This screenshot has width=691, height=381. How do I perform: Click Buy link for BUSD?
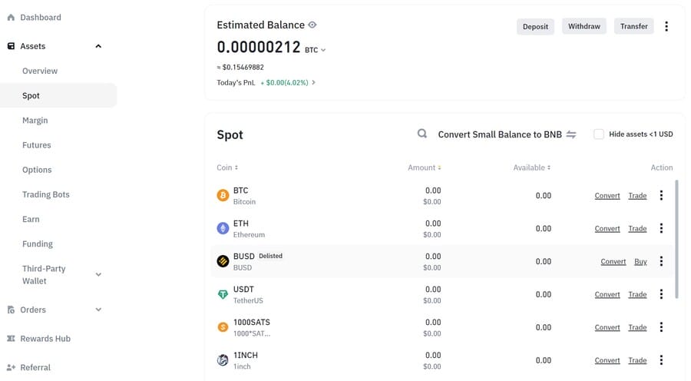[x=640, y=261]
